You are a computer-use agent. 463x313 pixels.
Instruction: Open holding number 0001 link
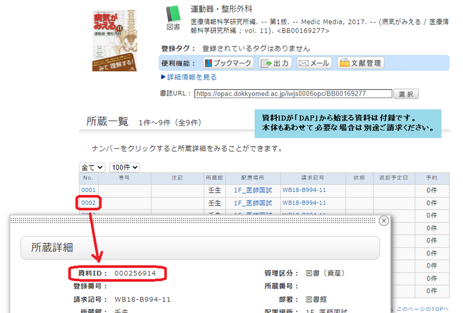coord(89,190)
